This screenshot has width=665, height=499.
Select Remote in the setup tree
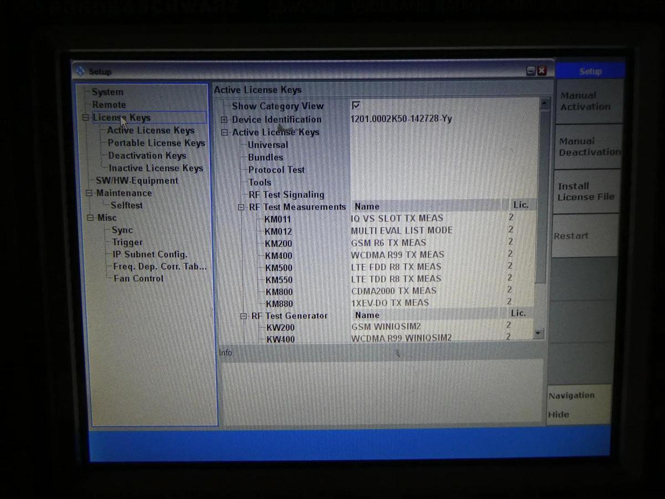tap(109, 105)
